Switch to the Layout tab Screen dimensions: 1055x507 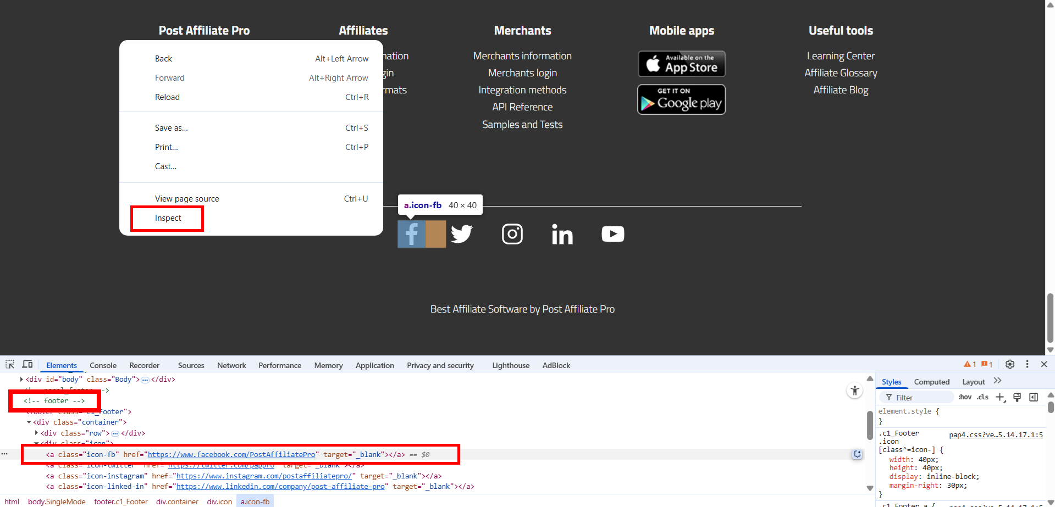point(974,382)
